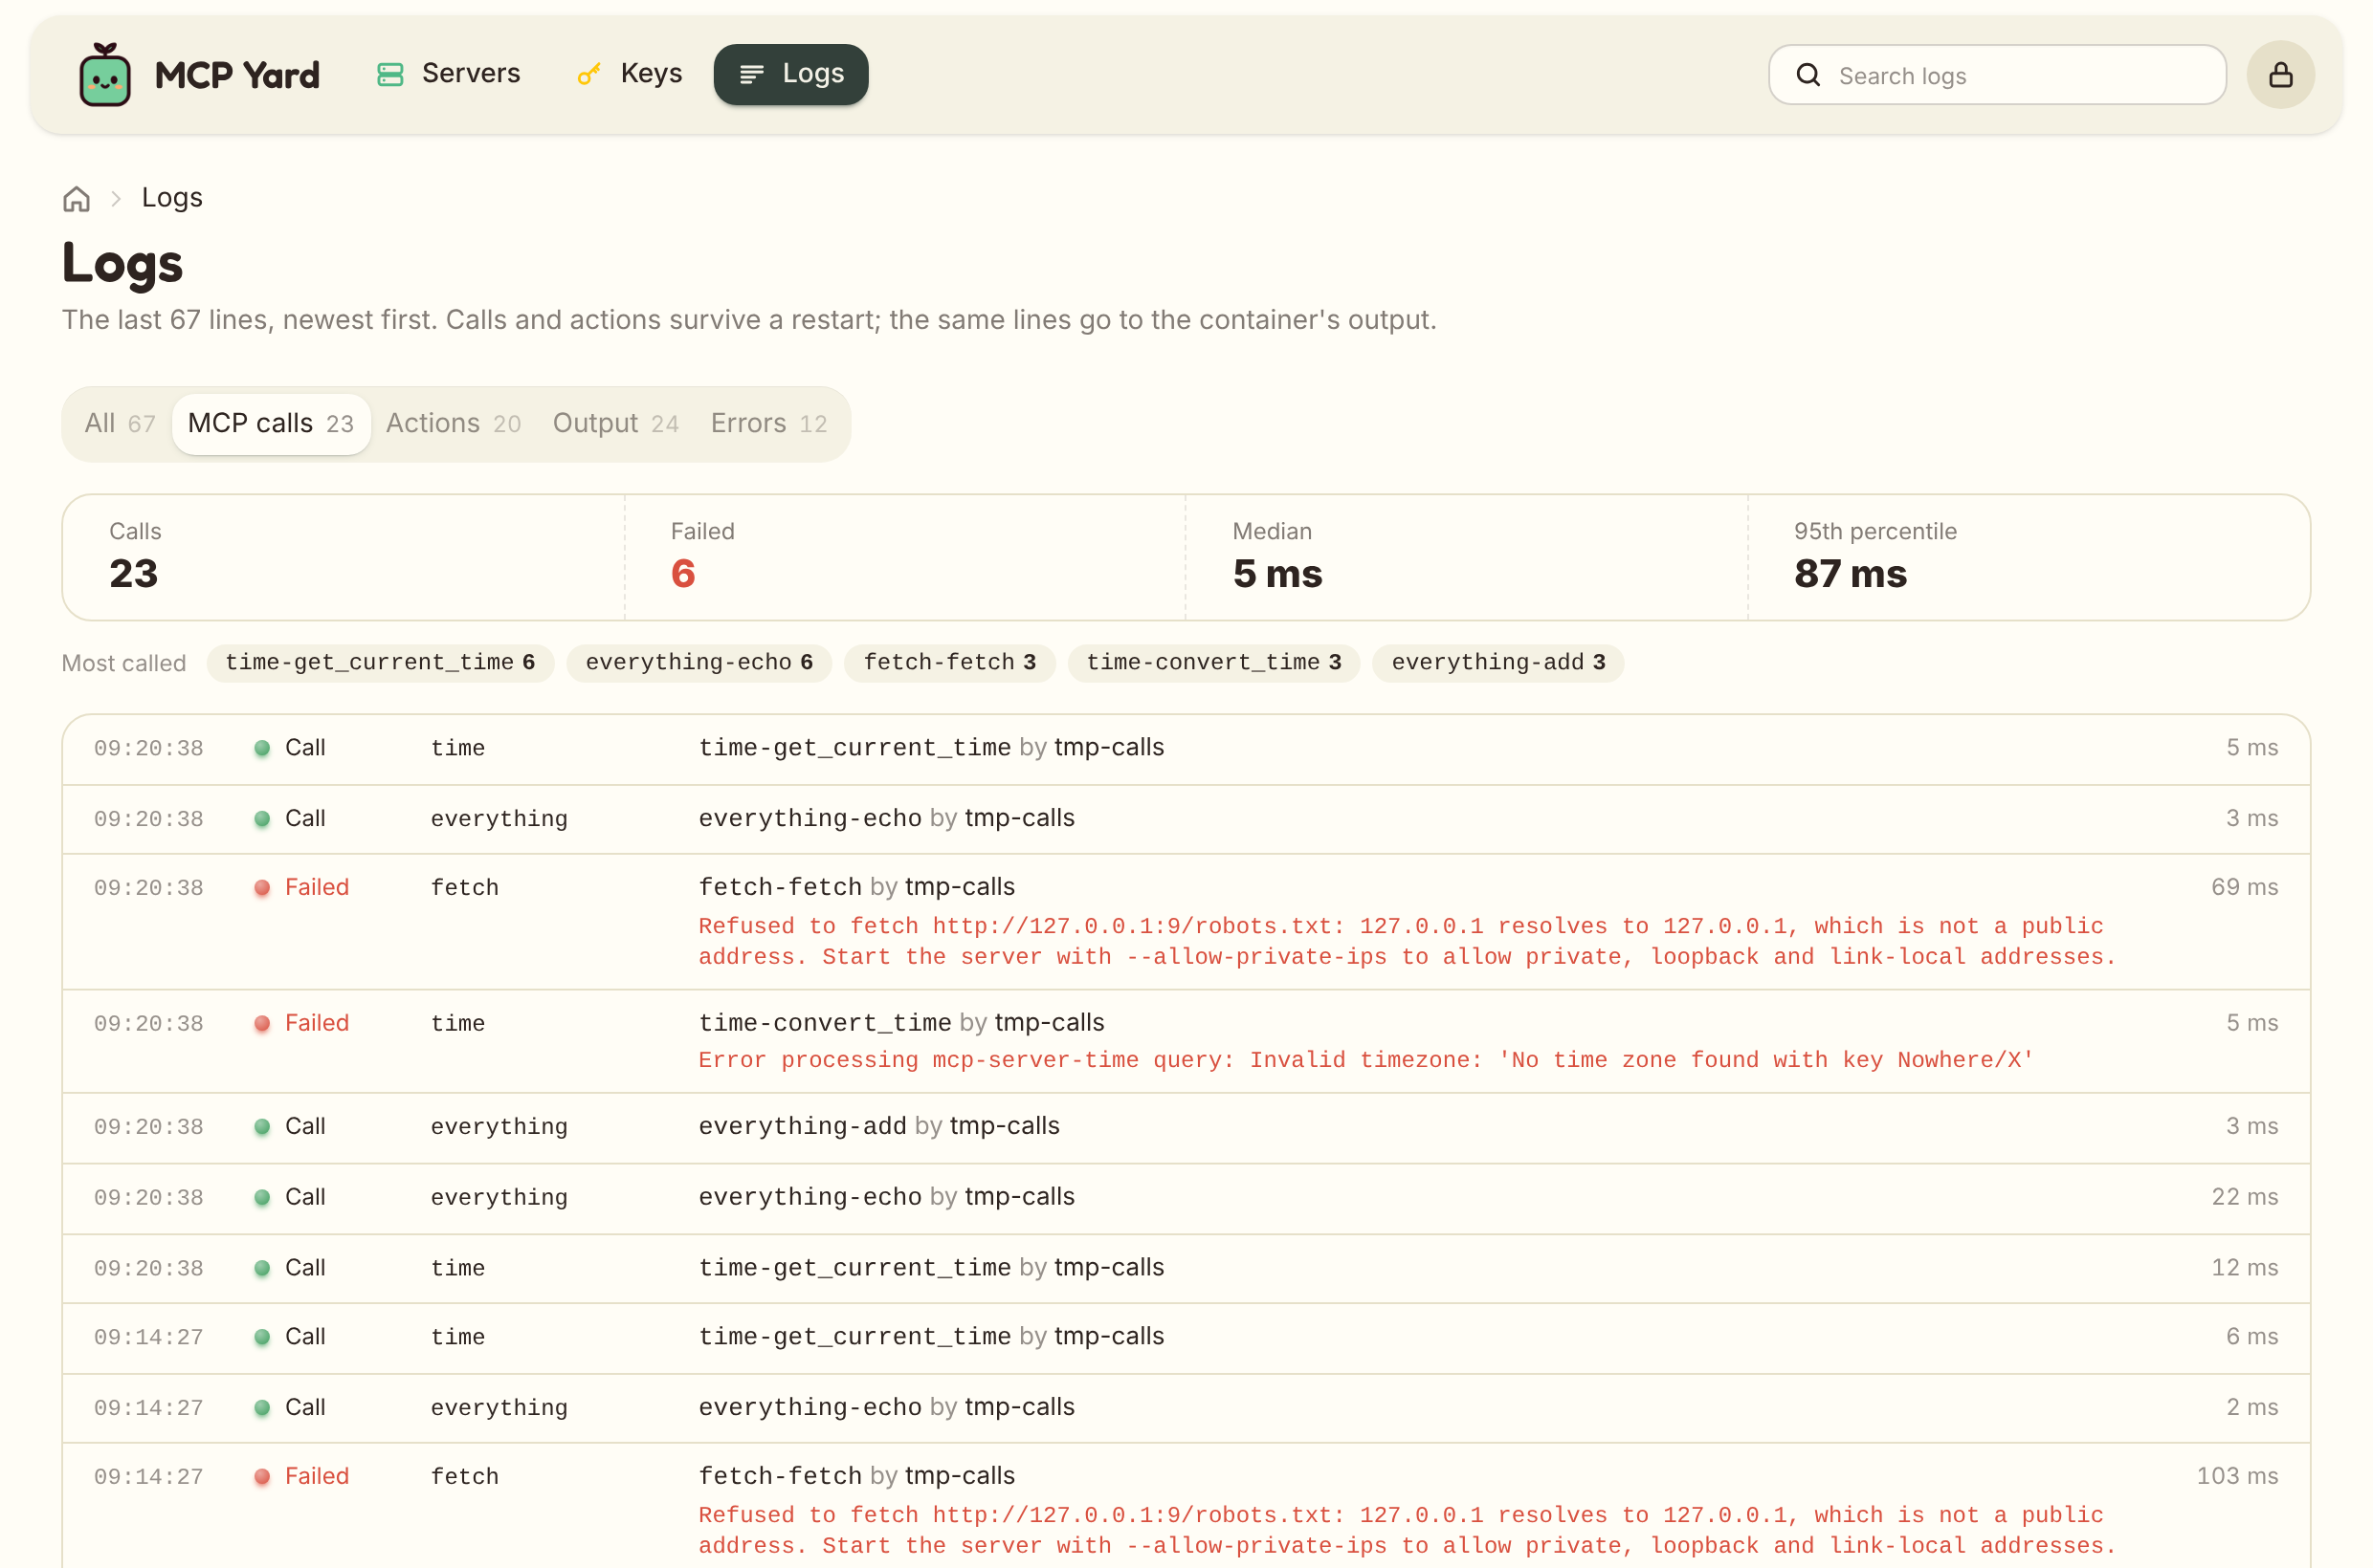This screenshot has height=1568, width=2373.
Task: Click the Failed 6 stat value
Action: [682, 574]
